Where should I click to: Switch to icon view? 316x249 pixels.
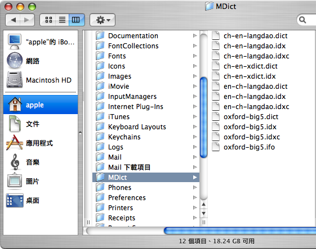point(48,20)
